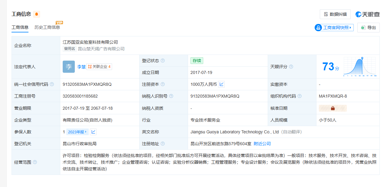Image resolution: width=384 pixels, height=187 pixels.
Task: Switch to the 历史工商信息 tab
Action: [47, 27]
